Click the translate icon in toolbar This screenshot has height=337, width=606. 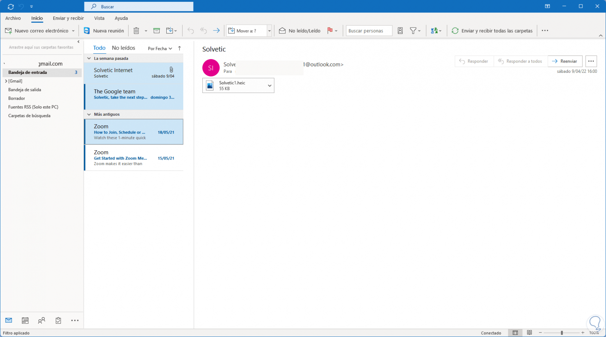[x=434, y=31]
